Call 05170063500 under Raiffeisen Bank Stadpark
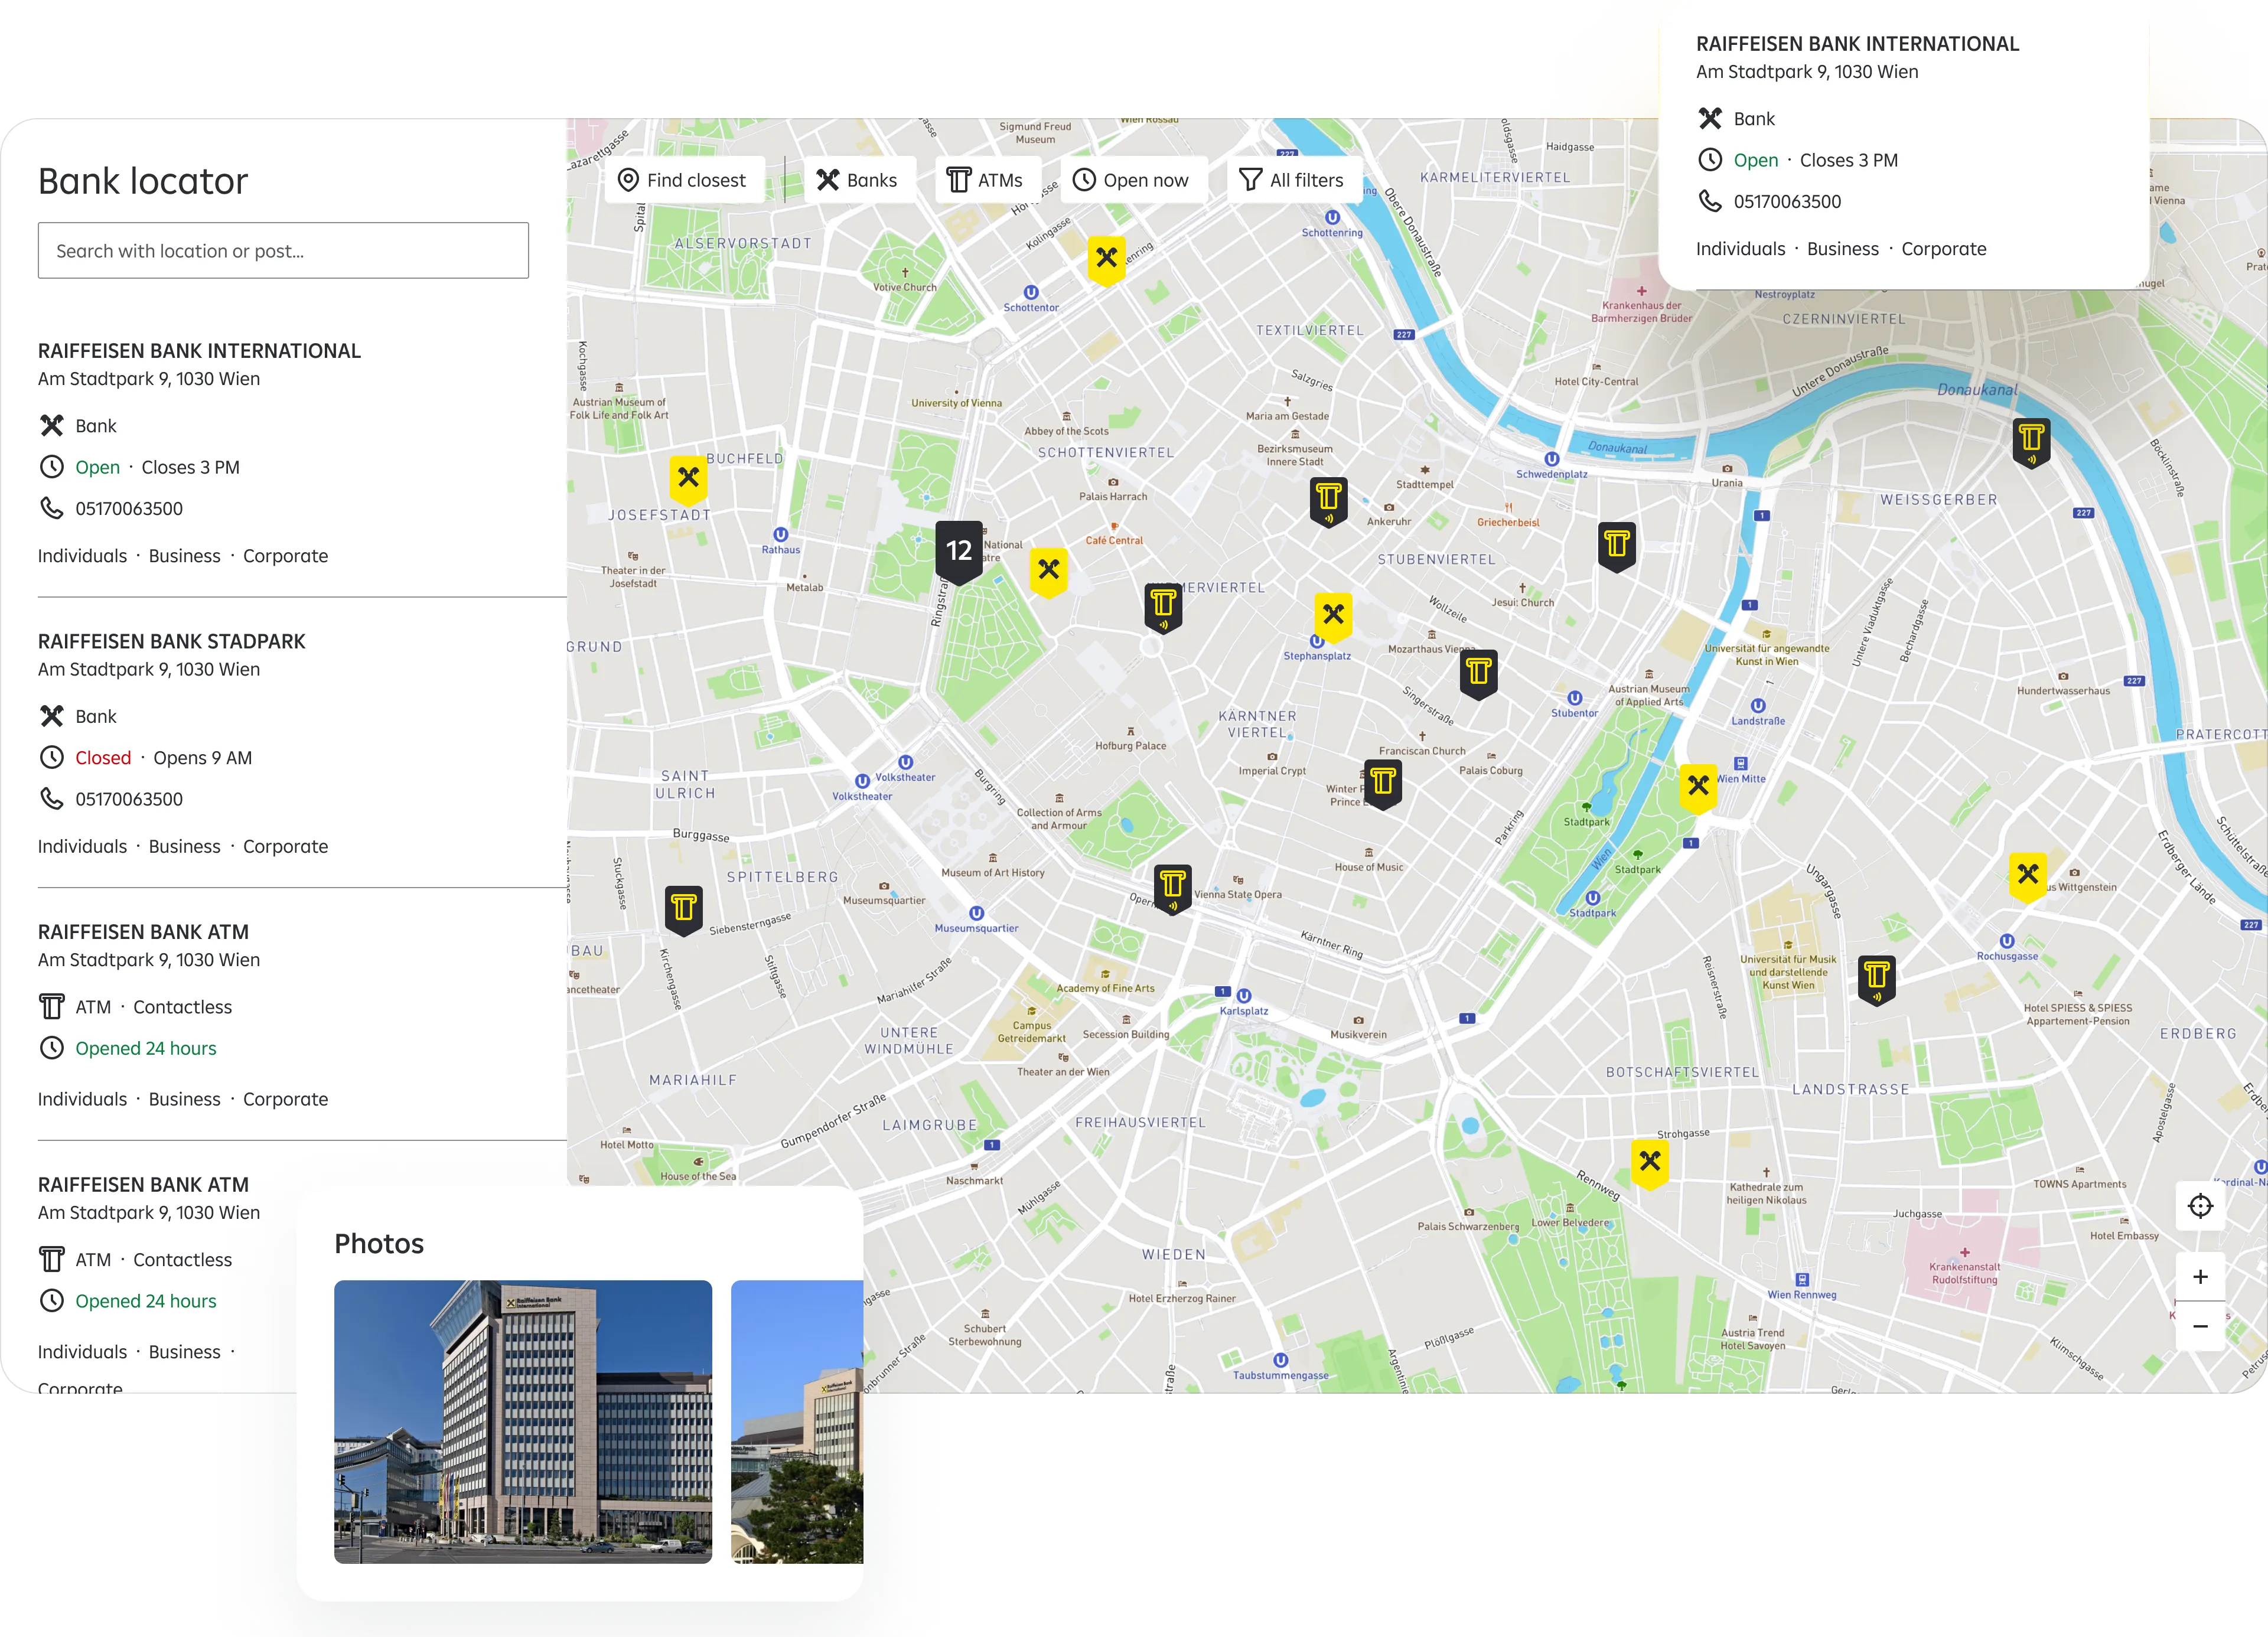The width and height of the screenshot is (2268, 1637). tap(129, 799)
